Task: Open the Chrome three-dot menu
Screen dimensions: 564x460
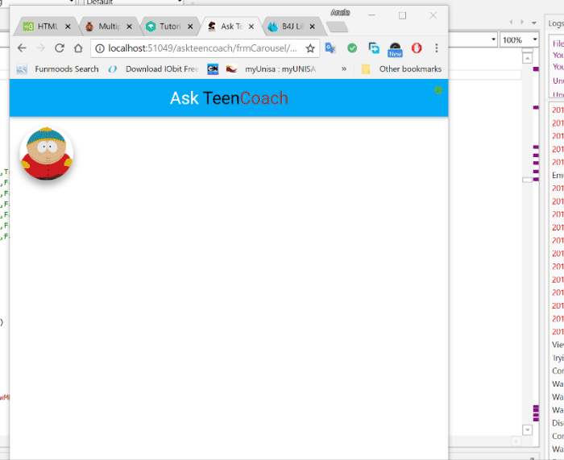Action: pos(437,48)
